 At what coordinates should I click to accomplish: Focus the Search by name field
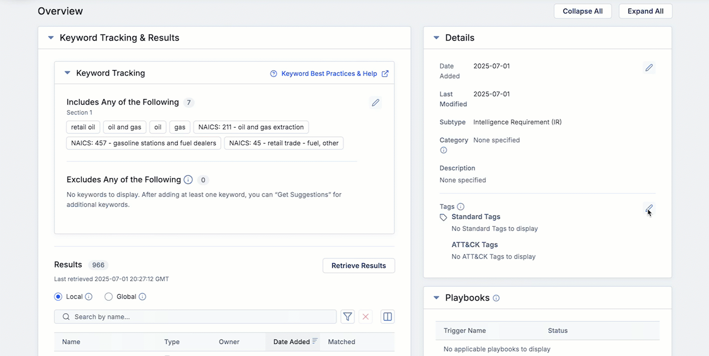click(x=200, y=316)
